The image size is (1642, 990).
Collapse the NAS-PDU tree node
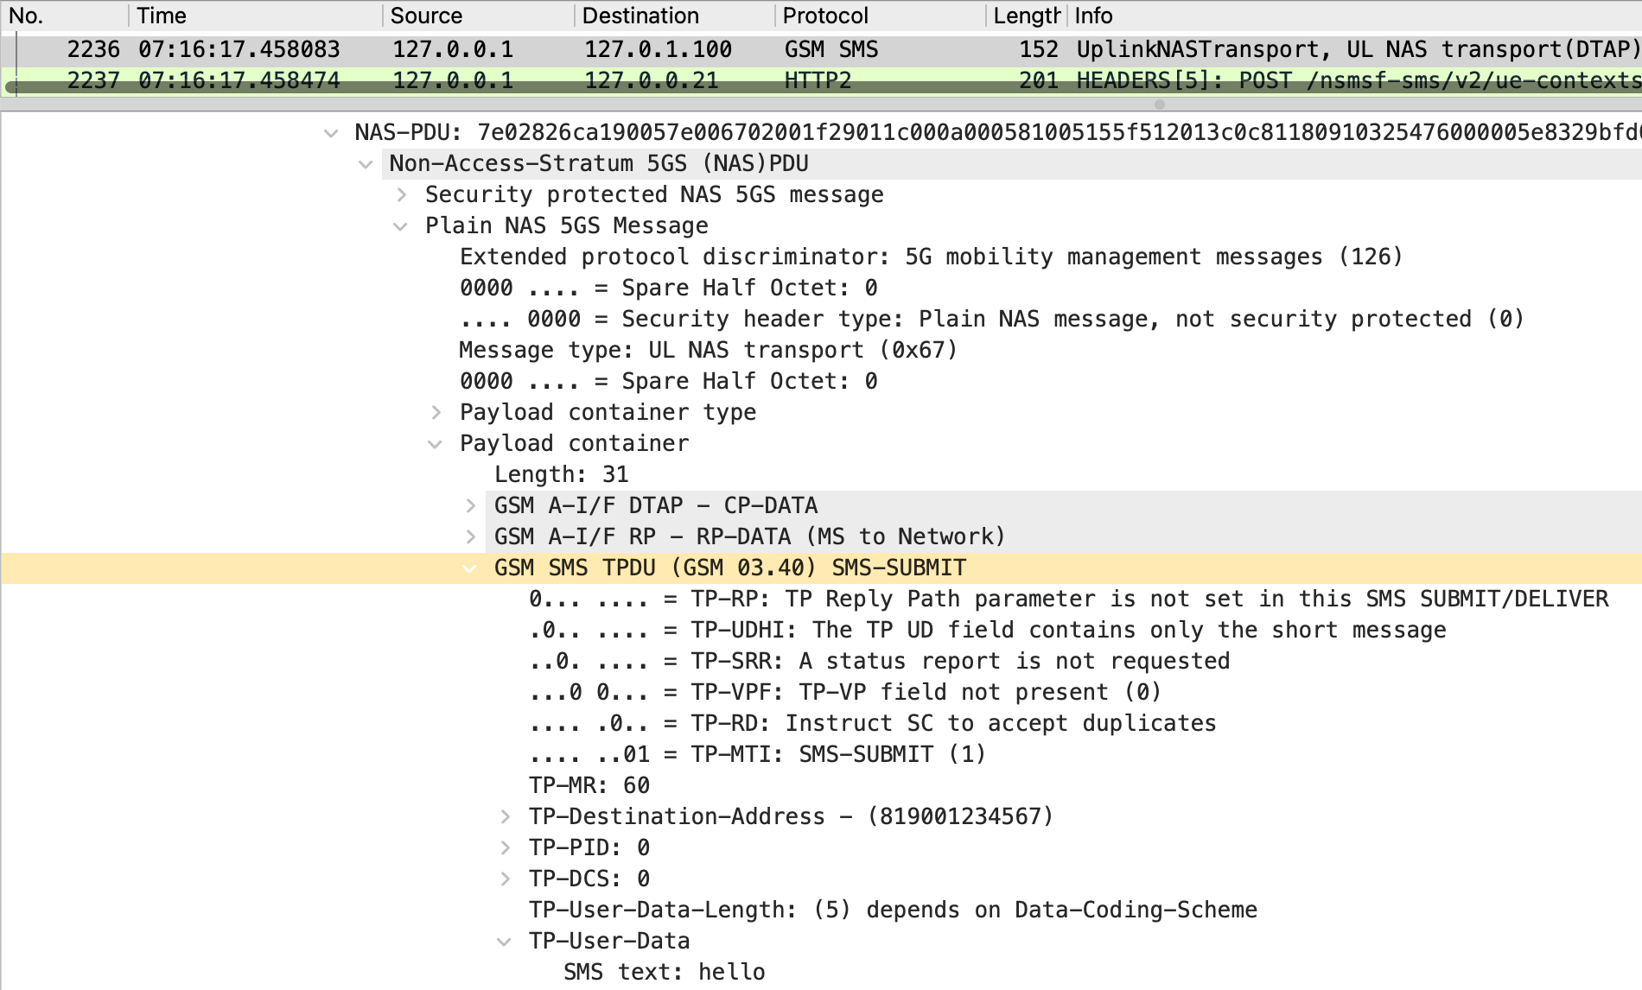click(x=330, y=133)
